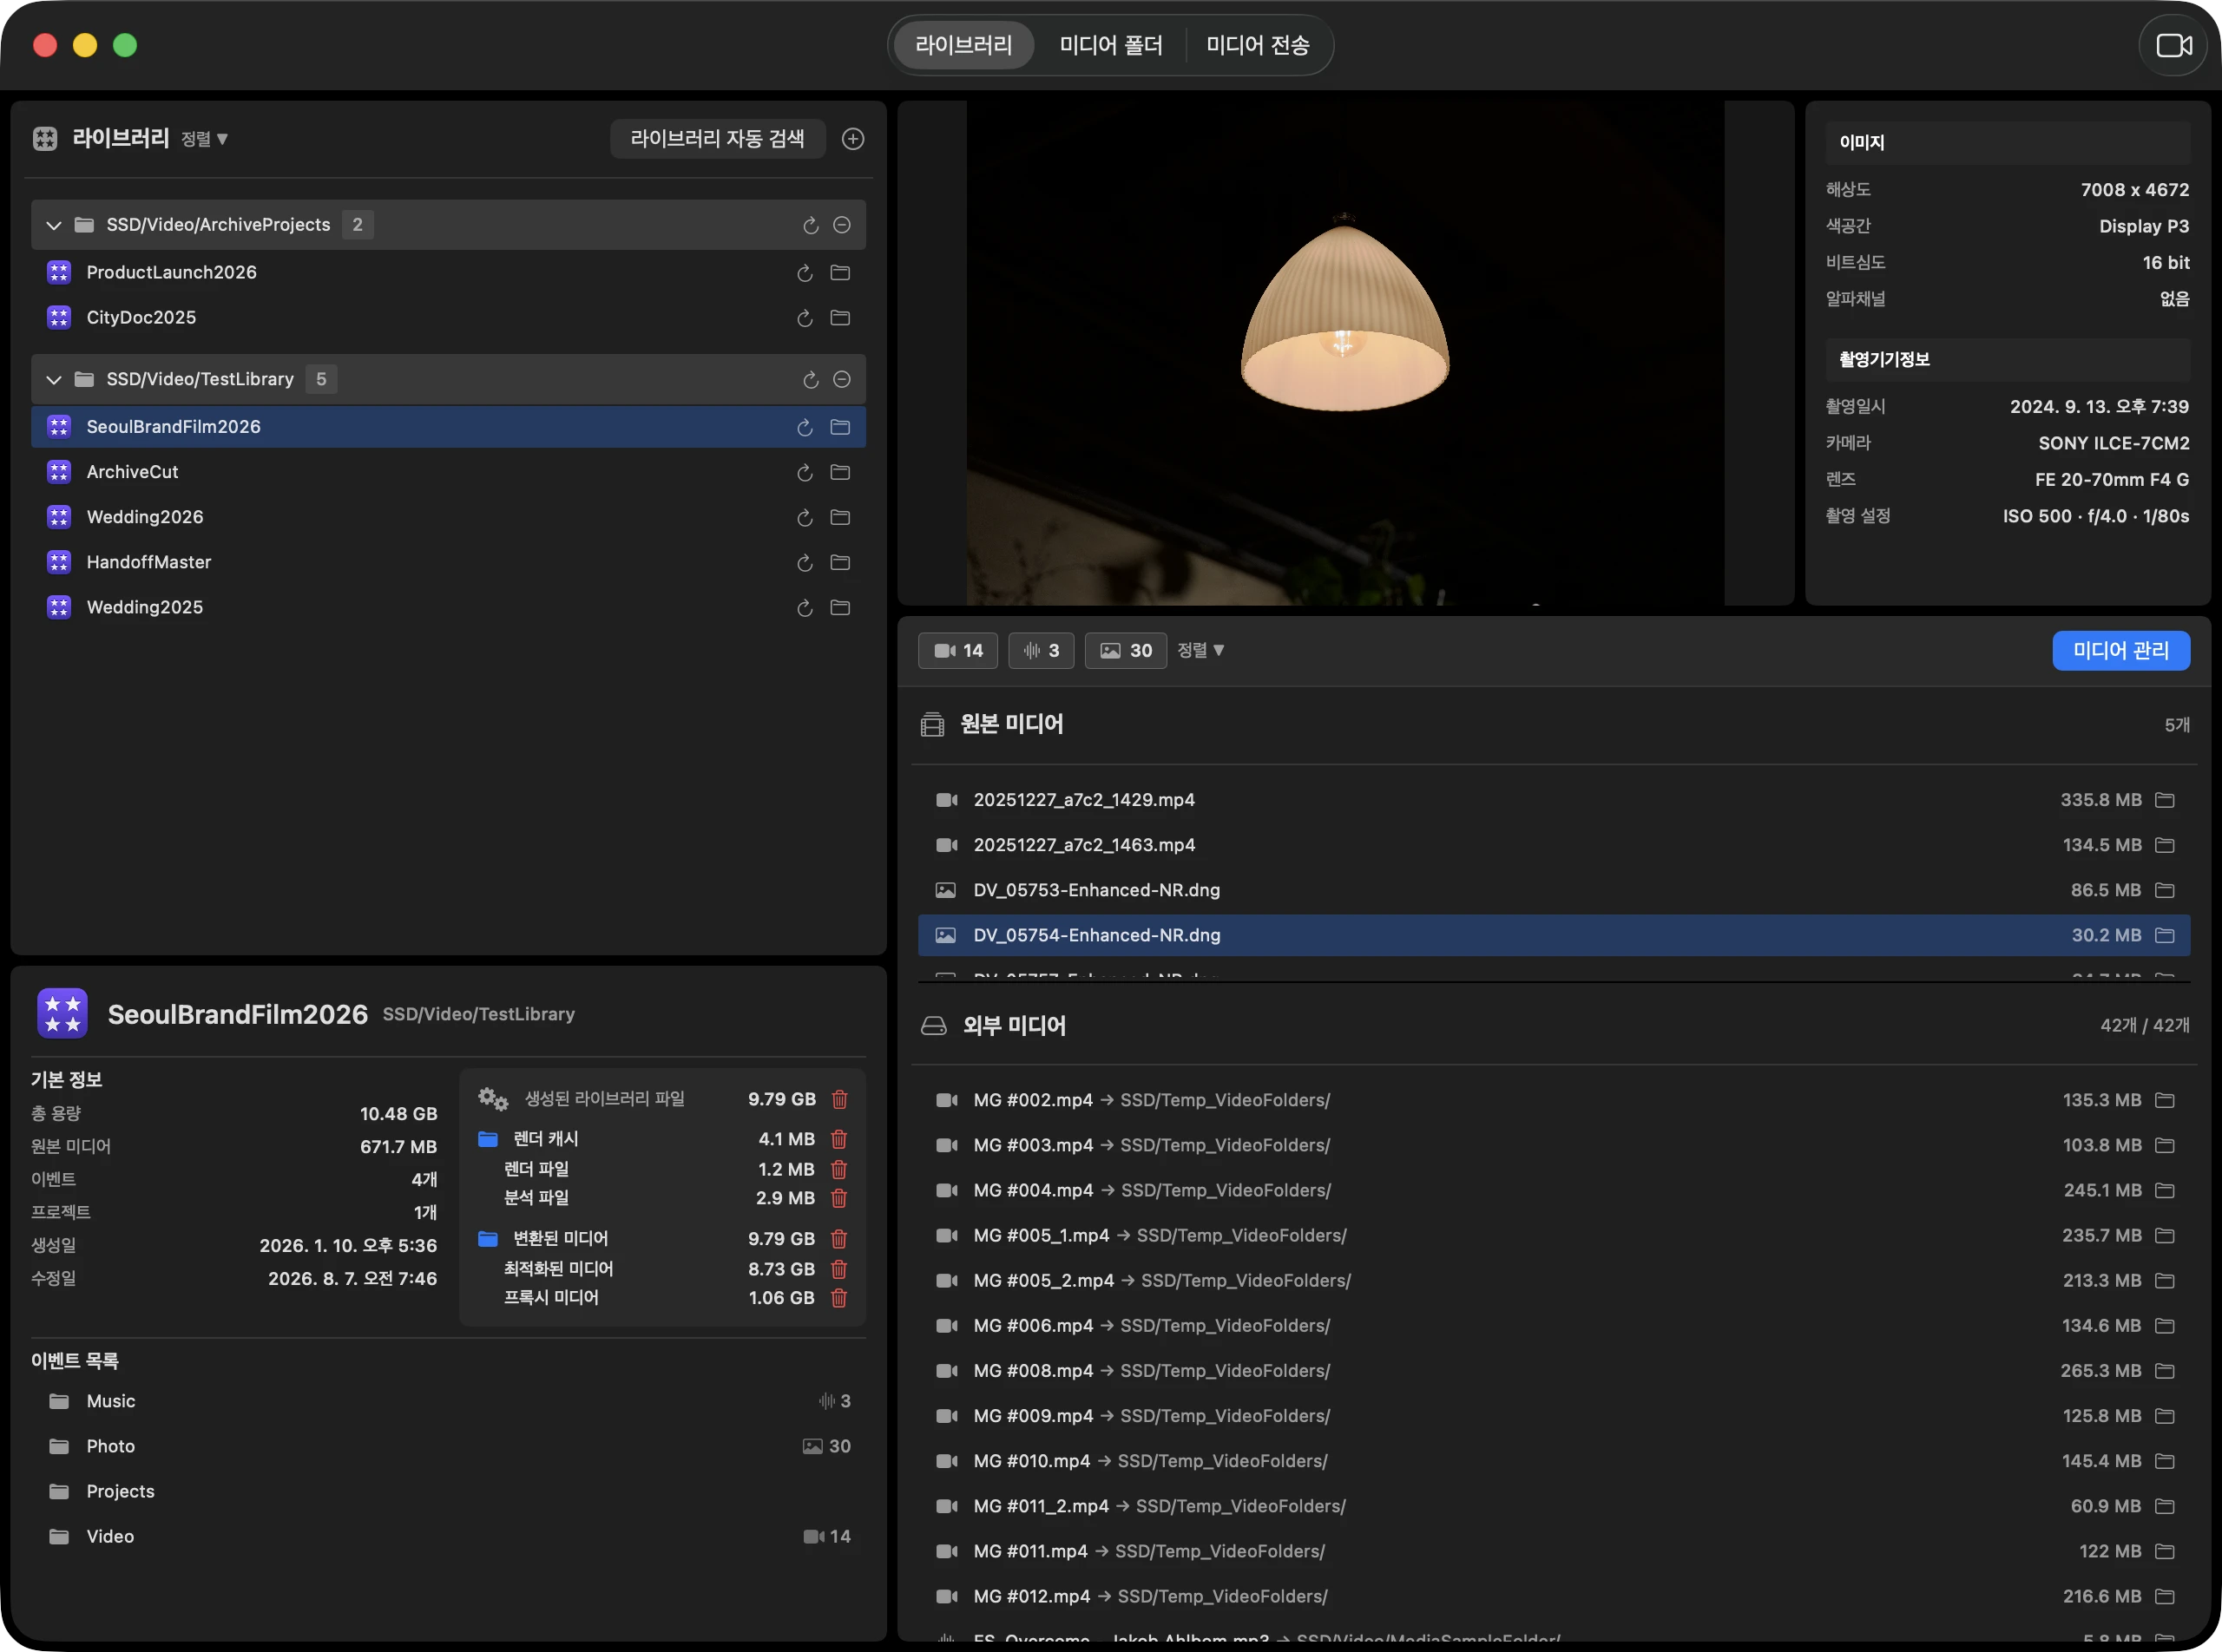Select the Wedding2025 library

click(448, 608)
